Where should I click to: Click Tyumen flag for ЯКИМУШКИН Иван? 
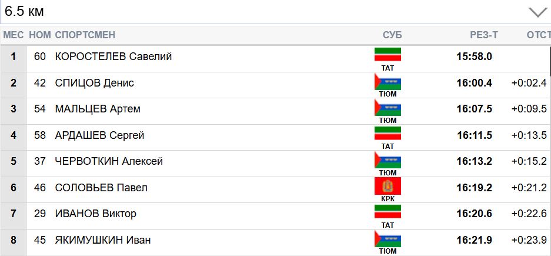(388, 238)
